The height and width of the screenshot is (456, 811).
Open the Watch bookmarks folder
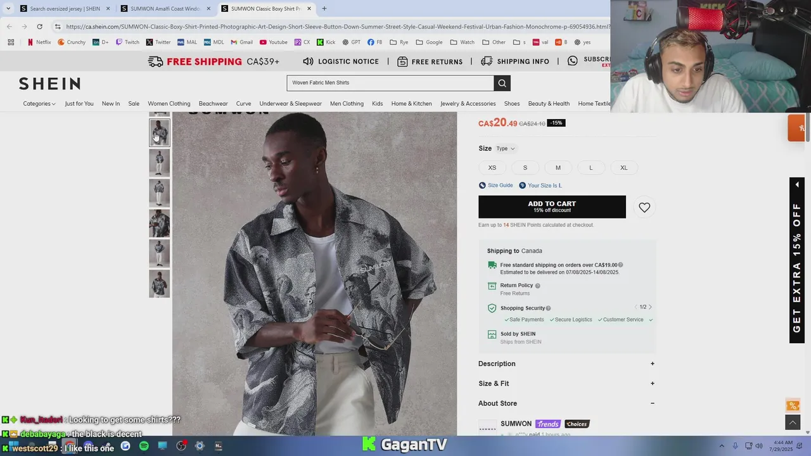coord(462,42)
